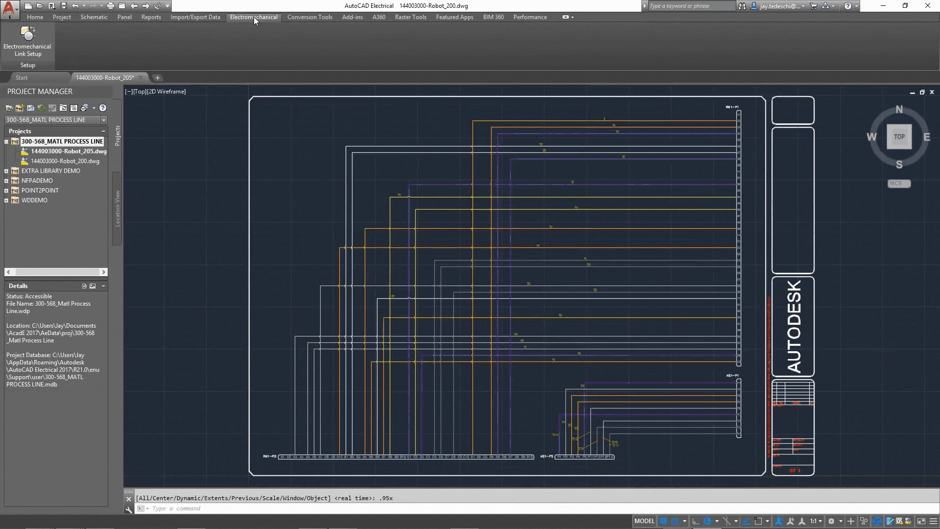Image resolution: width=940 pixels, height=529 pixels.
Task: Click the command line input field
Action: pyautogui.click(x=536, y=508)
